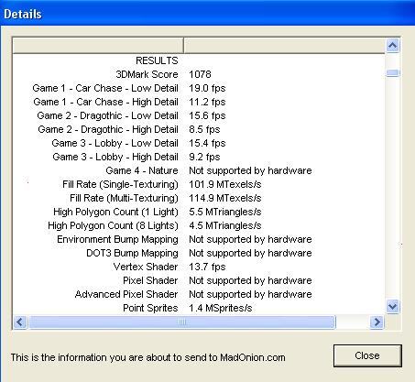Click the 1078 score value

click(x=200, y=74)
